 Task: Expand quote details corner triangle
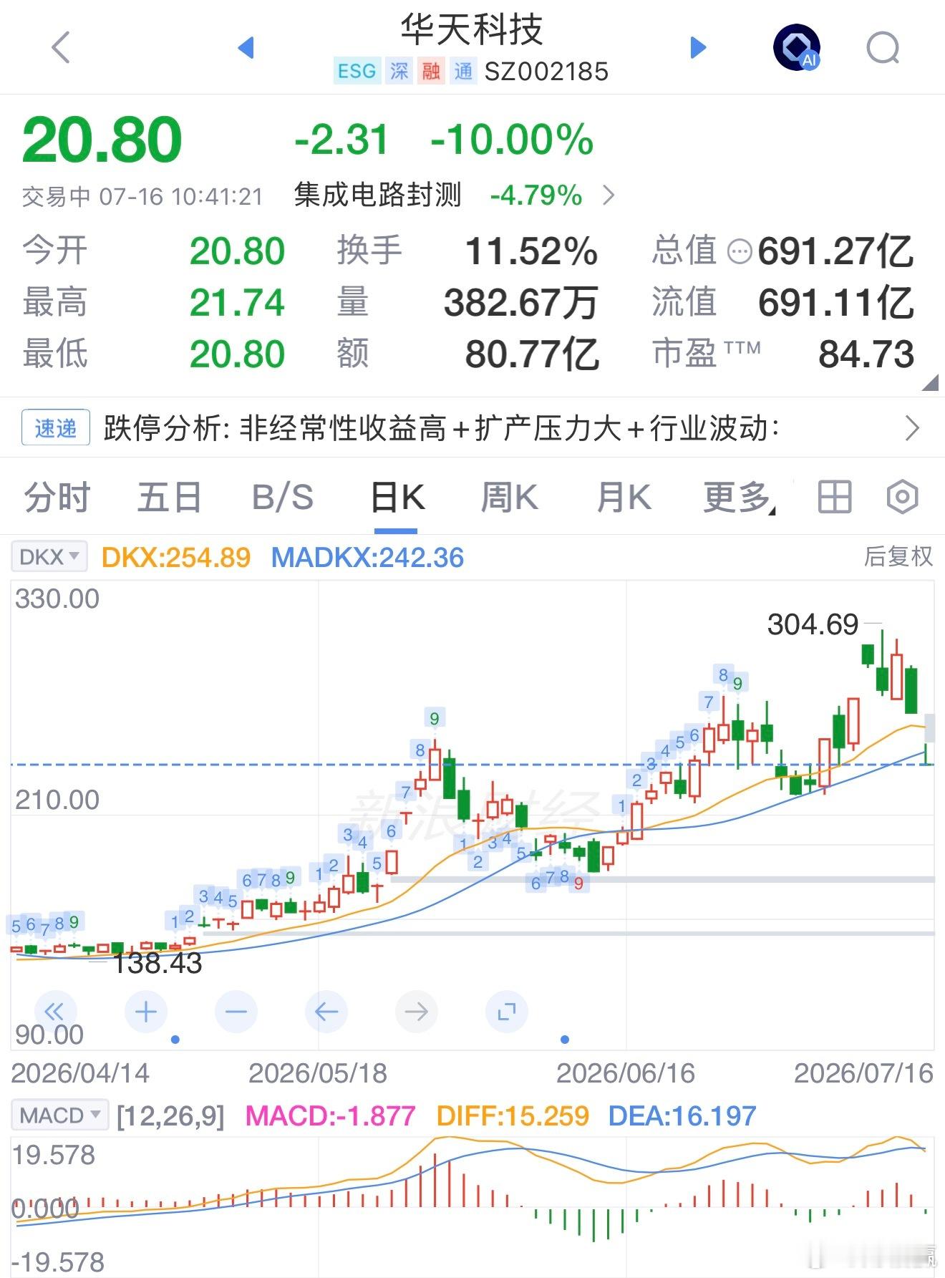(929, 382)
